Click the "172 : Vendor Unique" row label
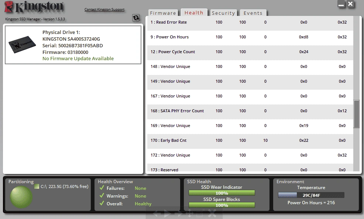 [170, 155]
